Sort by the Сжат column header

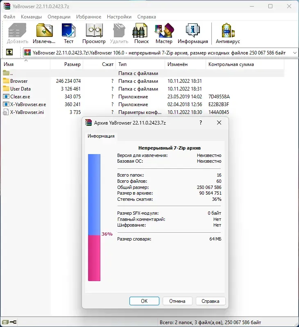pos(100,64)
